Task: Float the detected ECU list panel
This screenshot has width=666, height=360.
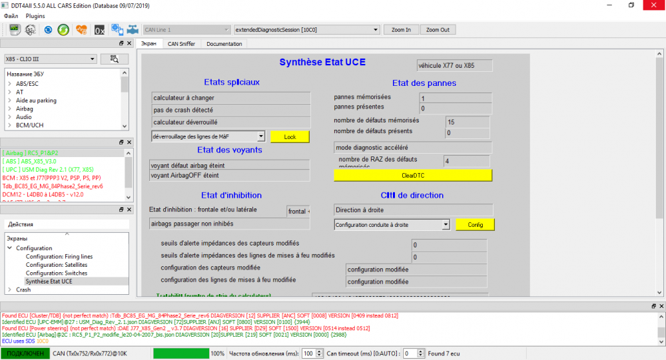Action: click(x=121, y=142)
